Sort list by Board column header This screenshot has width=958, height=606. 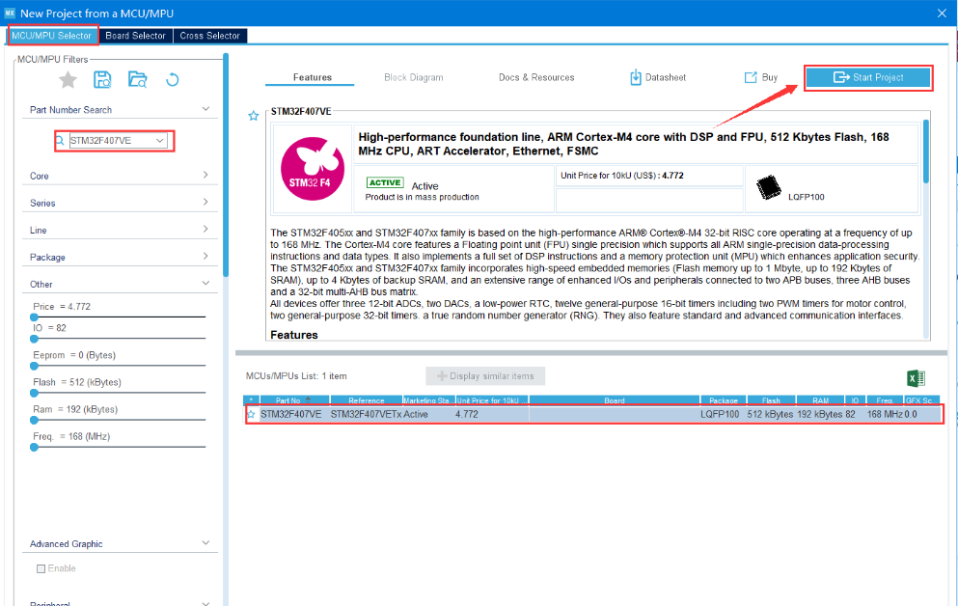[x=614, y=400]
